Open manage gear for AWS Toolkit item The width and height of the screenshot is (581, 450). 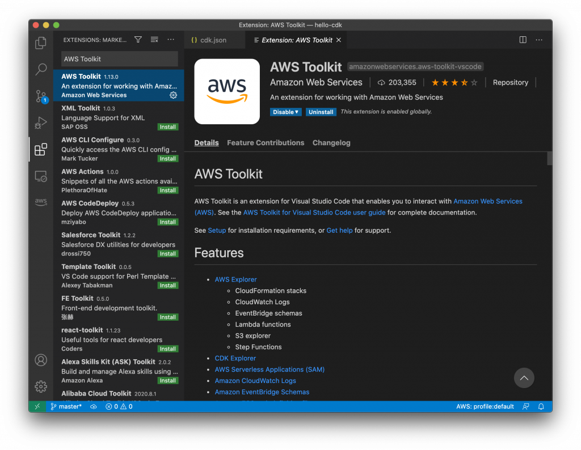pos(173,95)
